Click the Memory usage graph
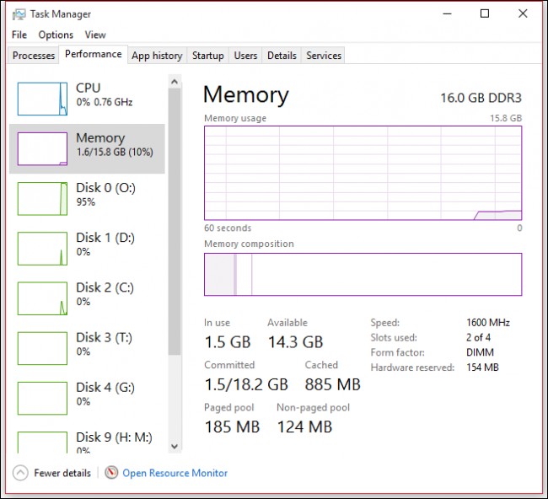548x499 pixels. 363,173
